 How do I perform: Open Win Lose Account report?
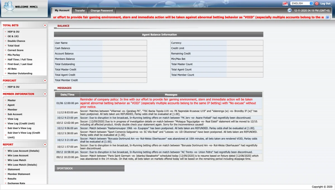tap(18, 156)
